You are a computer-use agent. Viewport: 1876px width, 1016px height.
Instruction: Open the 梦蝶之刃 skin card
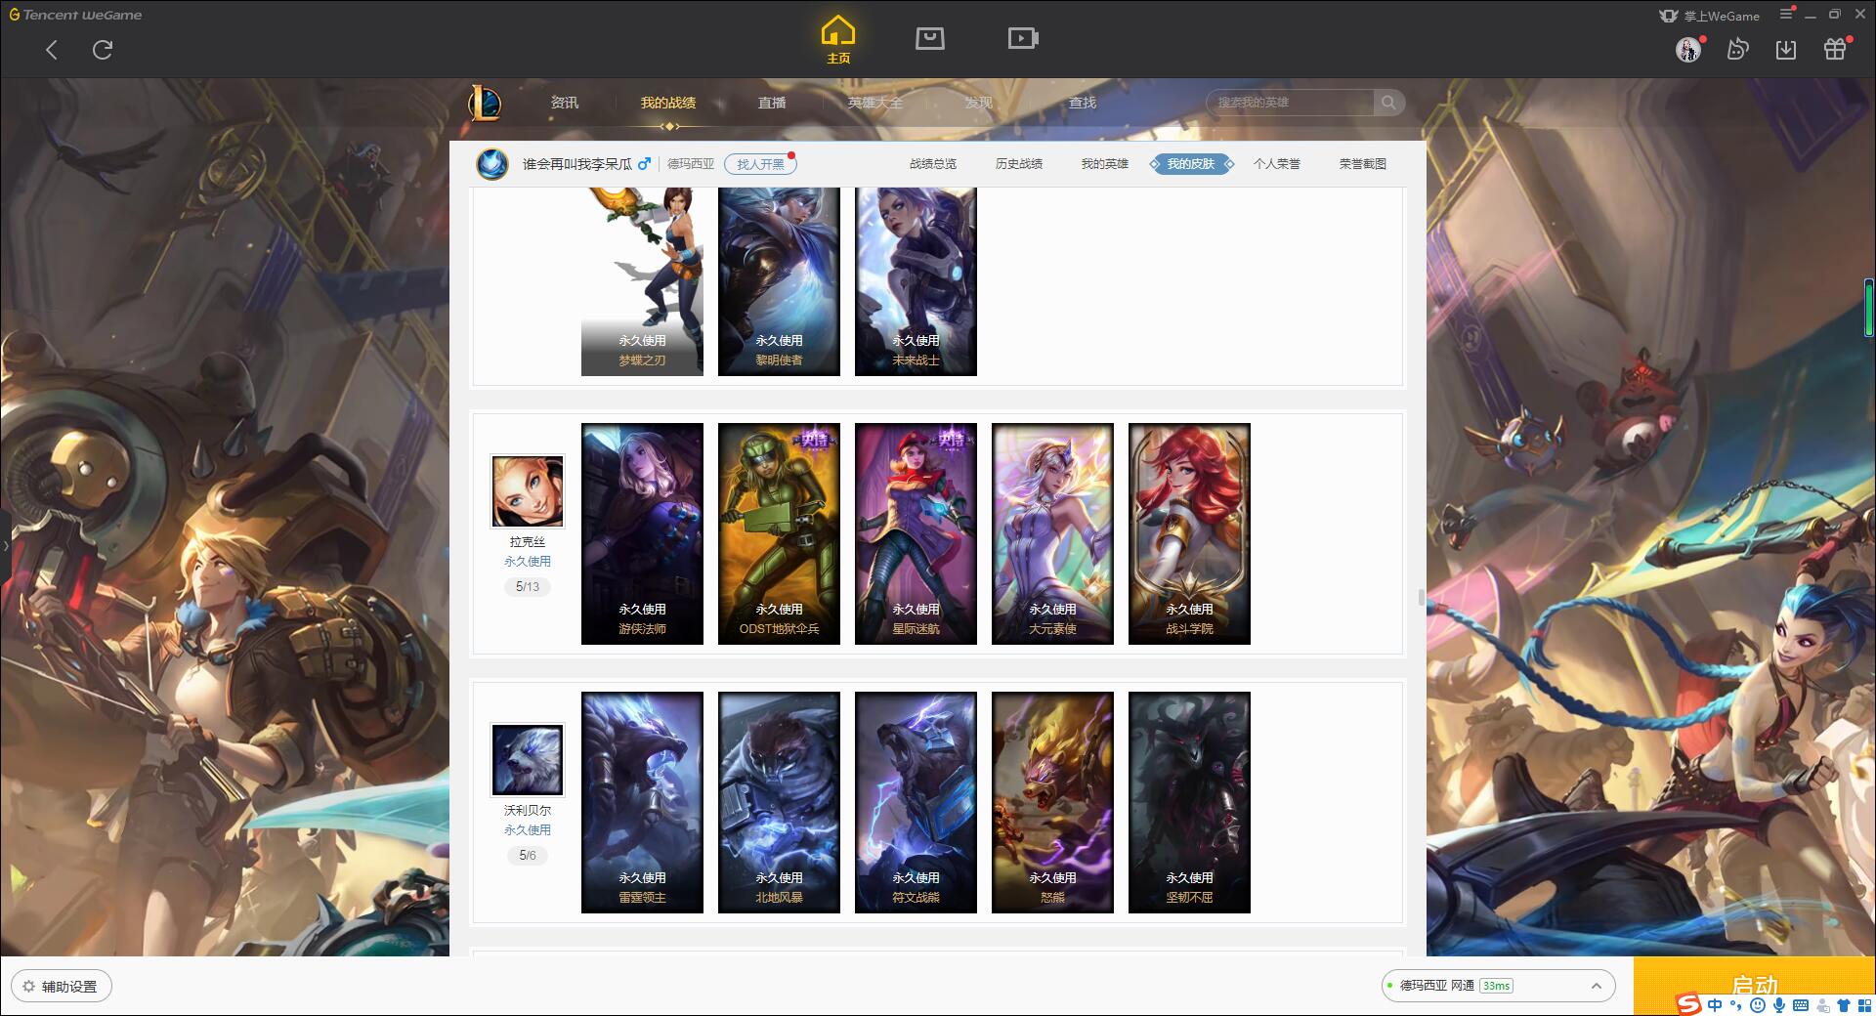pyautogui.click(x=642, y=281)
